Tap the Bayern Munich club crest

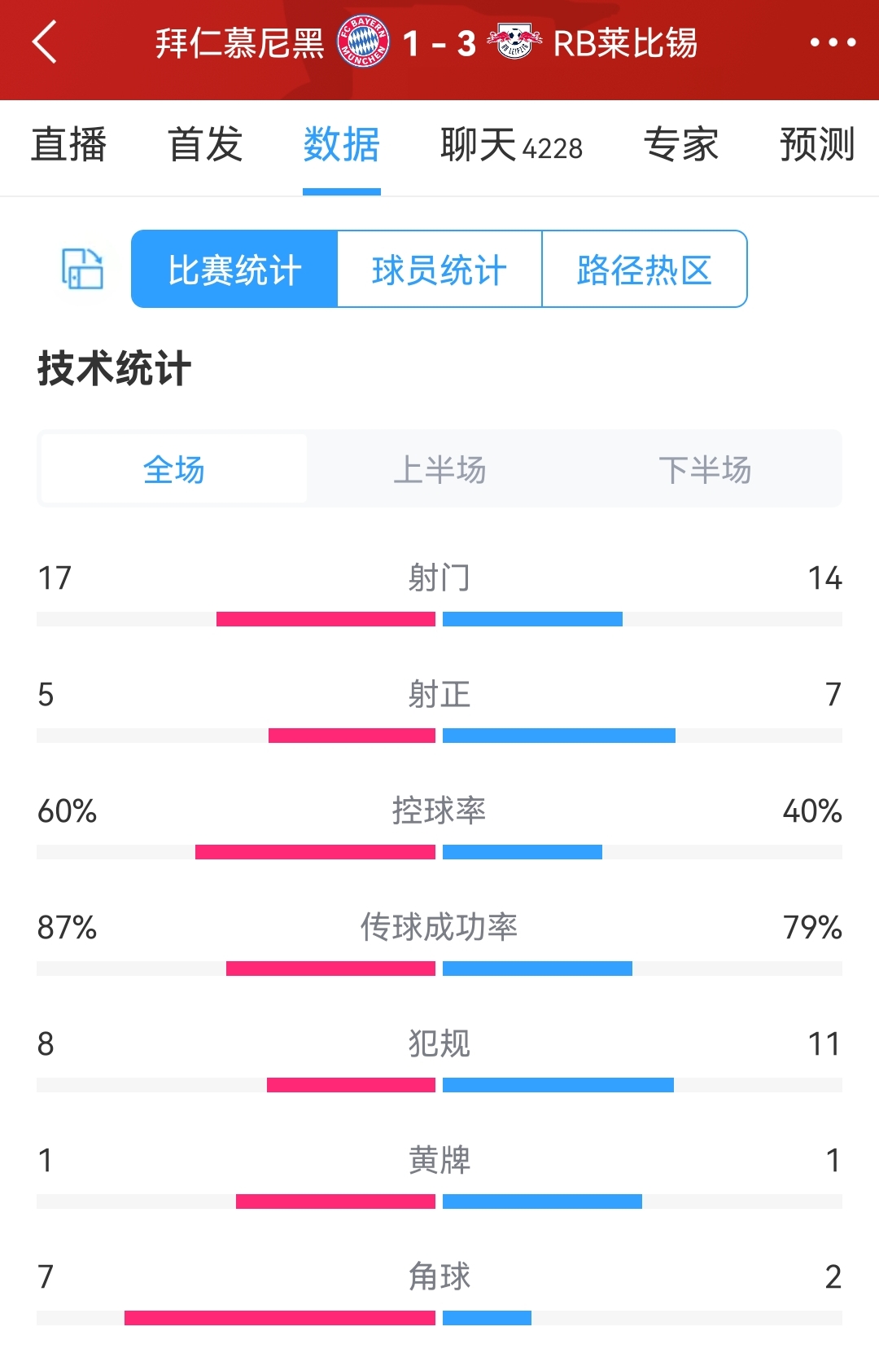point(364,42)
